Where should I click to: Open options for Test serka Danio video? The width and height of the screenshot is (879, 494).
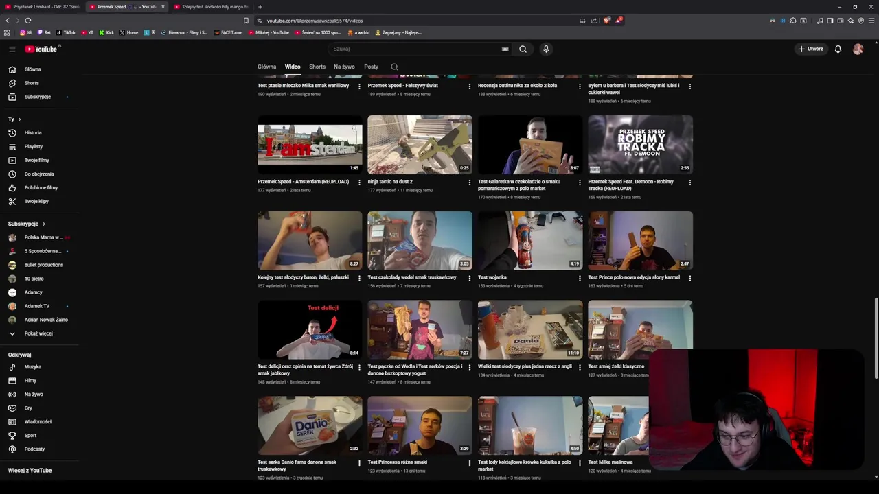tap(359, 463)
